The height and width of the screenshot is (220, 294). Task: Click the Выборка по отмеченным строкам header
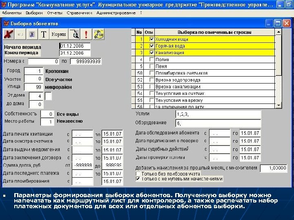[214, 32]
